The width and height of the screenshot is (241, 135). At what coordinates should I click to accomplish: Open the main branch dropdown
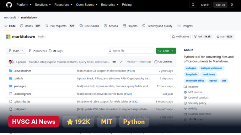16,51
